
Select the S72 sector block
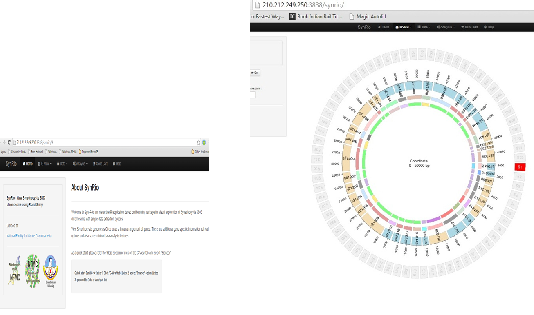click(520, 157)
